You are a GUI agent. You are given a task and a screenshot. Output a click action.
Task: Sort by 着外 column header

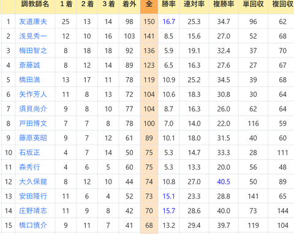pos(129,4)
